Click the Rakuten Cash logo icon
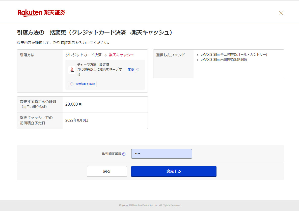This screenshot has width=299, height=211. click(x=72, y=70)
